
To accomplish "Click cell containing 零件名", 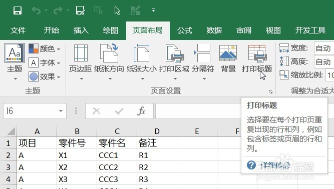I will (x=117, y=143).
